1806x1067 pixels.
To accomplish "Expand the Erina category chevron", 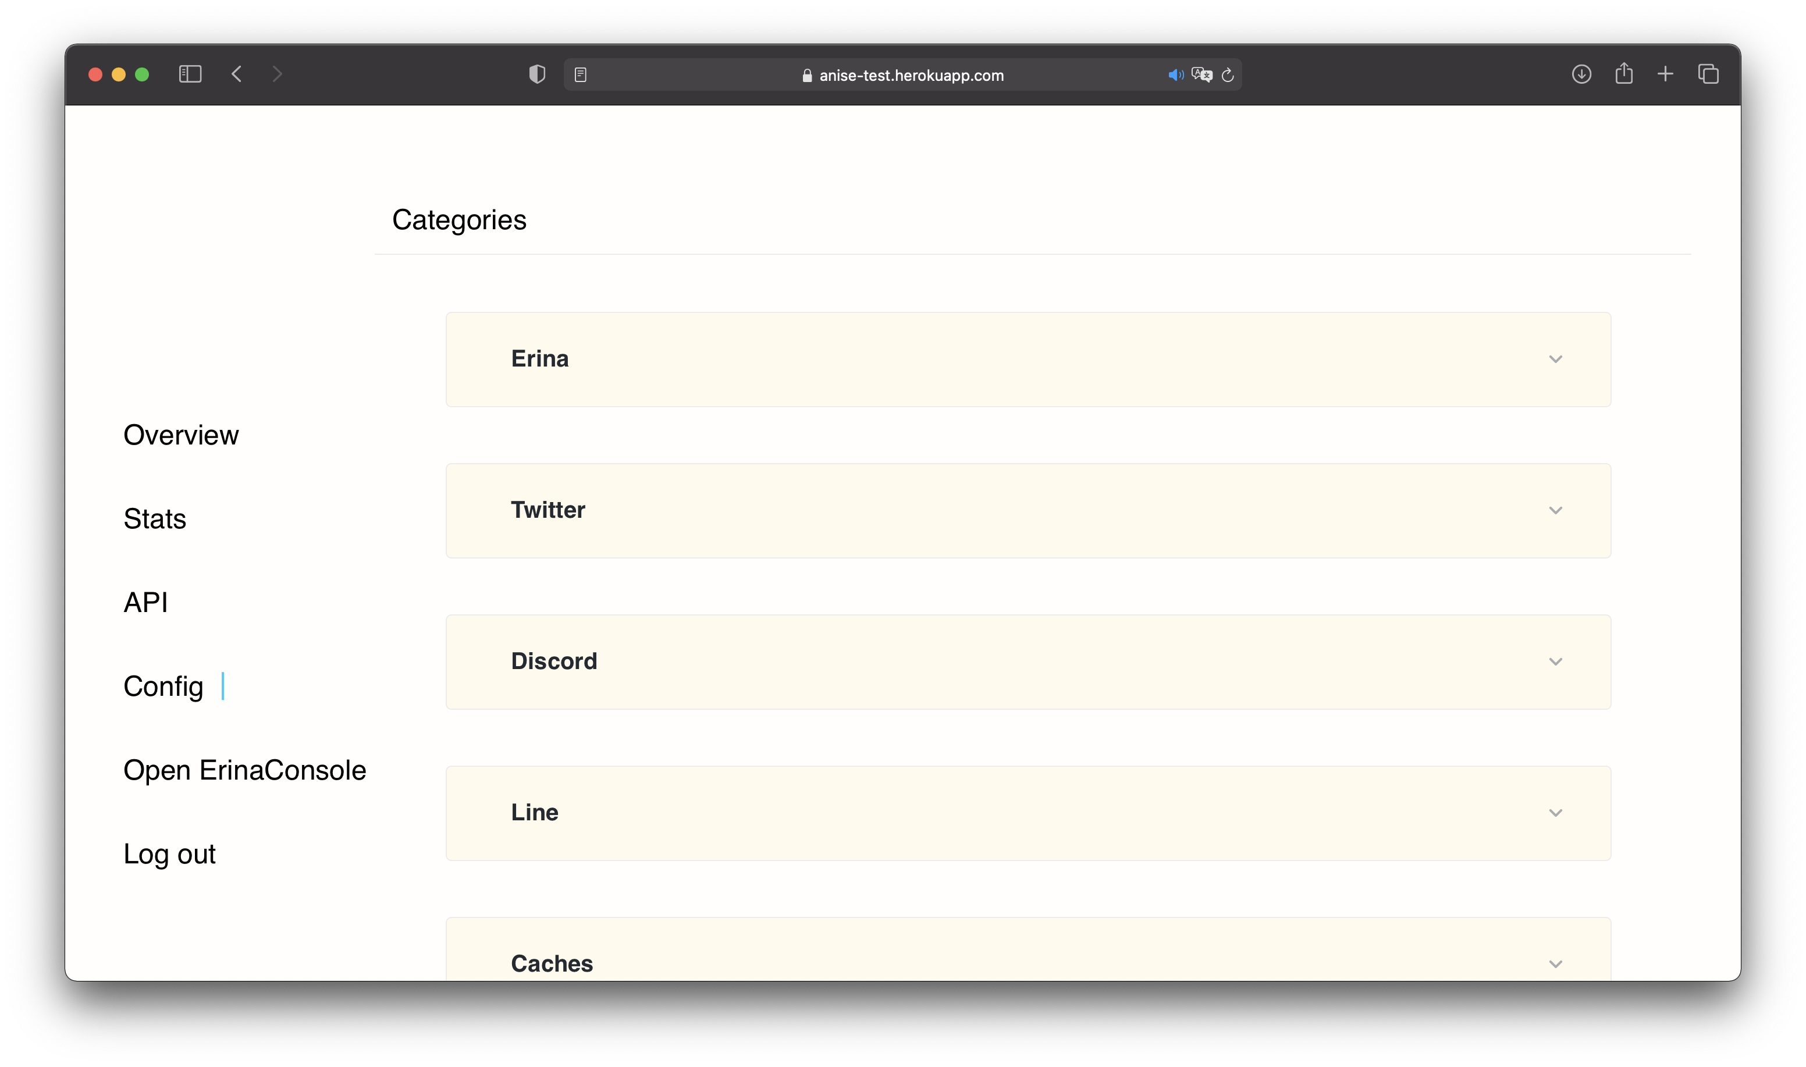I will pyautogui.click(x=1555, y=360).
